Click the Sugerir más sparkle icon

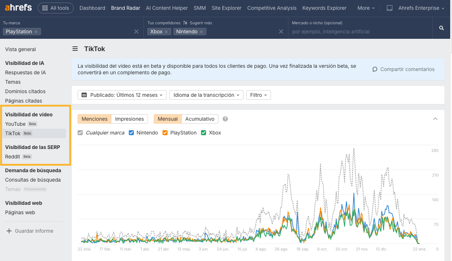[x=185, y=22]
